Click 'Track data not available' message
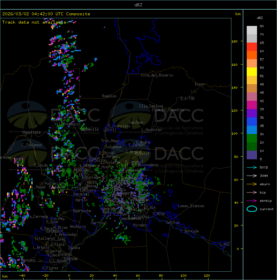The width and height of the screenshot is (277, 280). tap(34, 22)
